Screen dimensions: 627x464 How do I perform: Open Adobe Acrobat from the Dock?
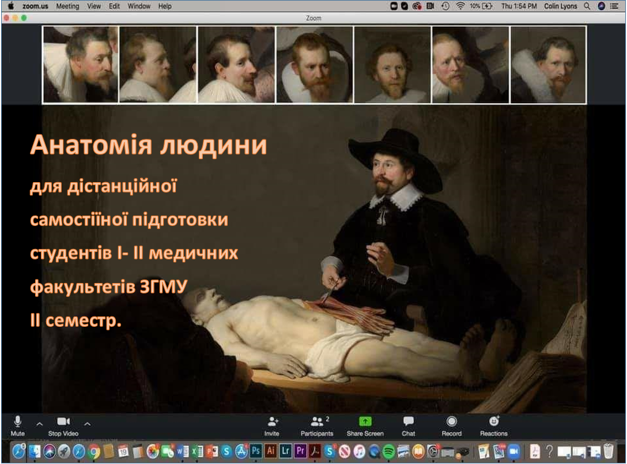[x=315, y=451]
